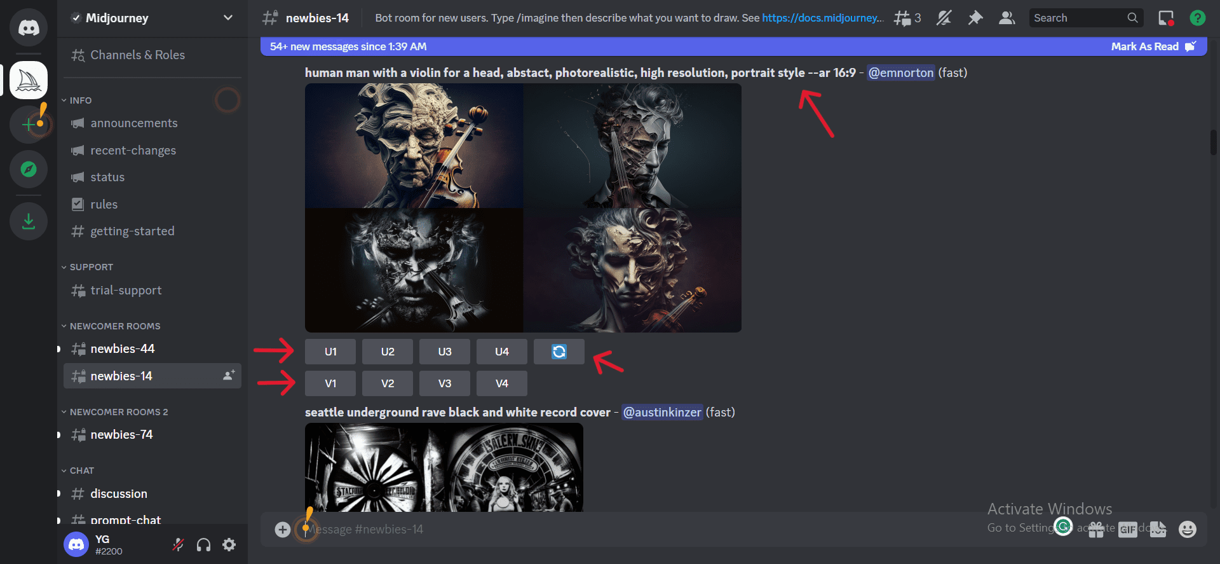Open Discord direct messages home
The height and width of the screenshot is (564, 1220).
click(x=29, y=27)
